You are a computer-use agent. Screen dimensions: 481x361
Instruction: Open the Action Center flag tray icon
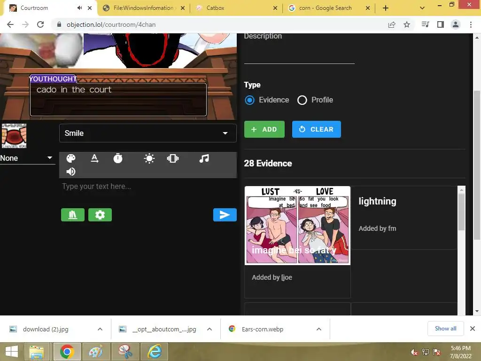pyautogui.click(x=437, y=352)
